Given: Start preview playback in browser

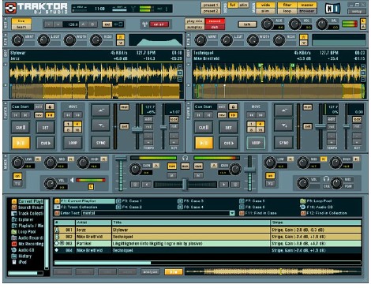Looking at the screenshot, I should point(174,271).
